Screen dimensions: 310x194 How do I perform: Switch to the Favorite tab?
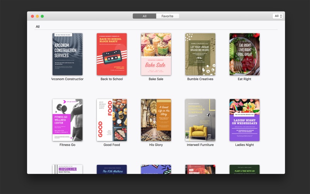pyautogui.click(x=167, y=16)
